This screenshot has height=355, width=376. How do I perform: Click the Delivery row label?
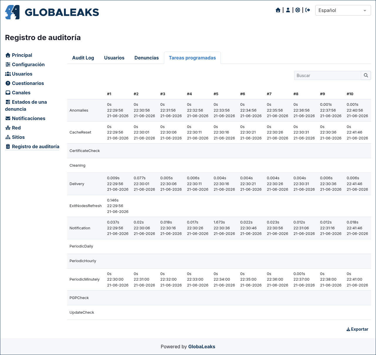click(x=77, y=184)
